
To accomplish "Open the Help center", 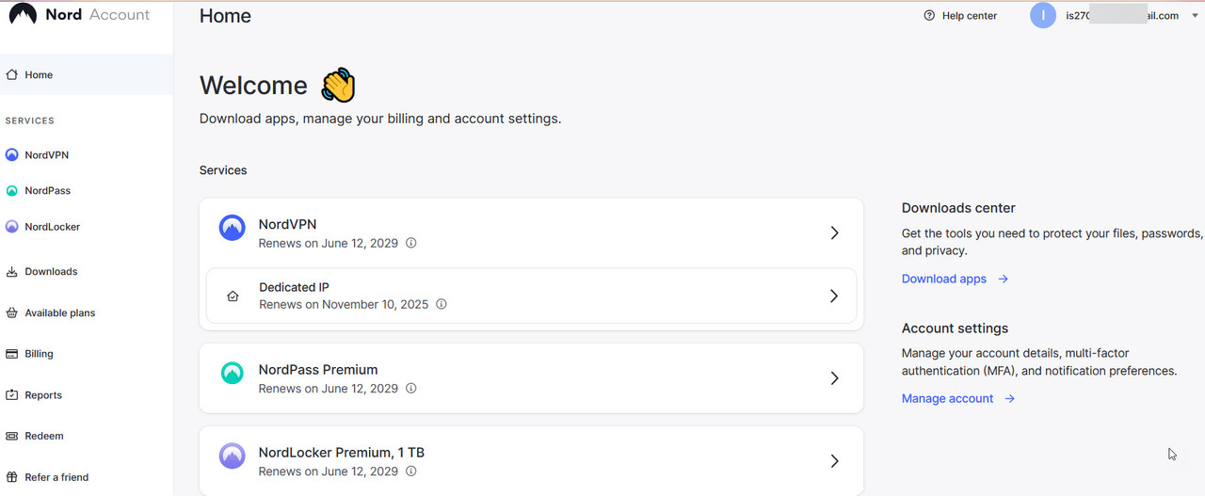I will (960, 16).
